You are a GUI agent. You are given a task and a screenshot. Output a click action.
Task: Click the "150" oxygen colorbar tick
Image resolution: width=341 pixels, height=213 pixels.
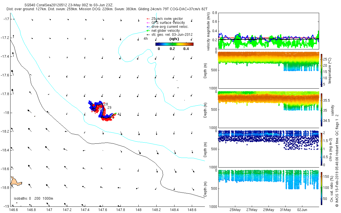[x=326, y=177]
